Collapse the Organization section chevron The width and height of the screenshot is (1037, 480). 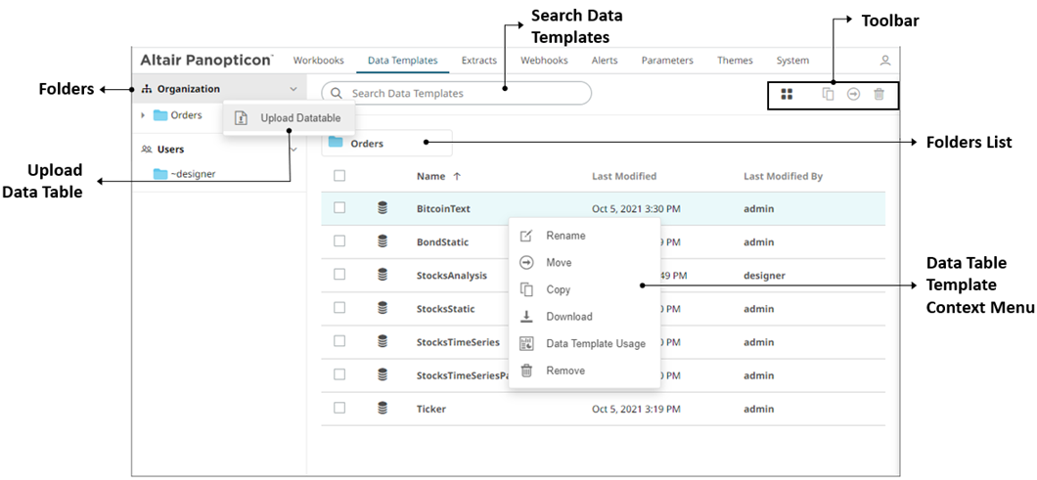coord(293,89)
